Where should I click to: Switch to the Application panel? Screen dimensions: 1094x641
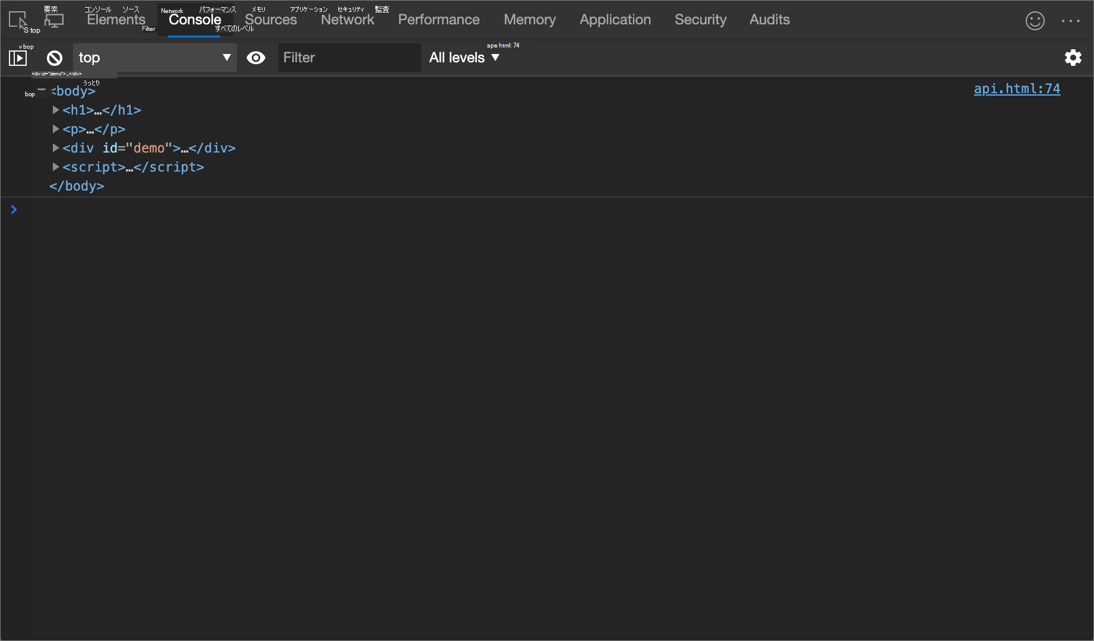(x=615, y=19)
